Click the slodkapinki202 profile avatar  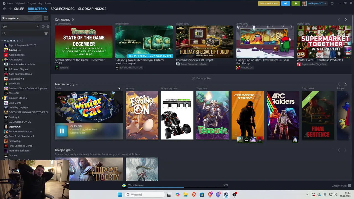click(304, 3)
